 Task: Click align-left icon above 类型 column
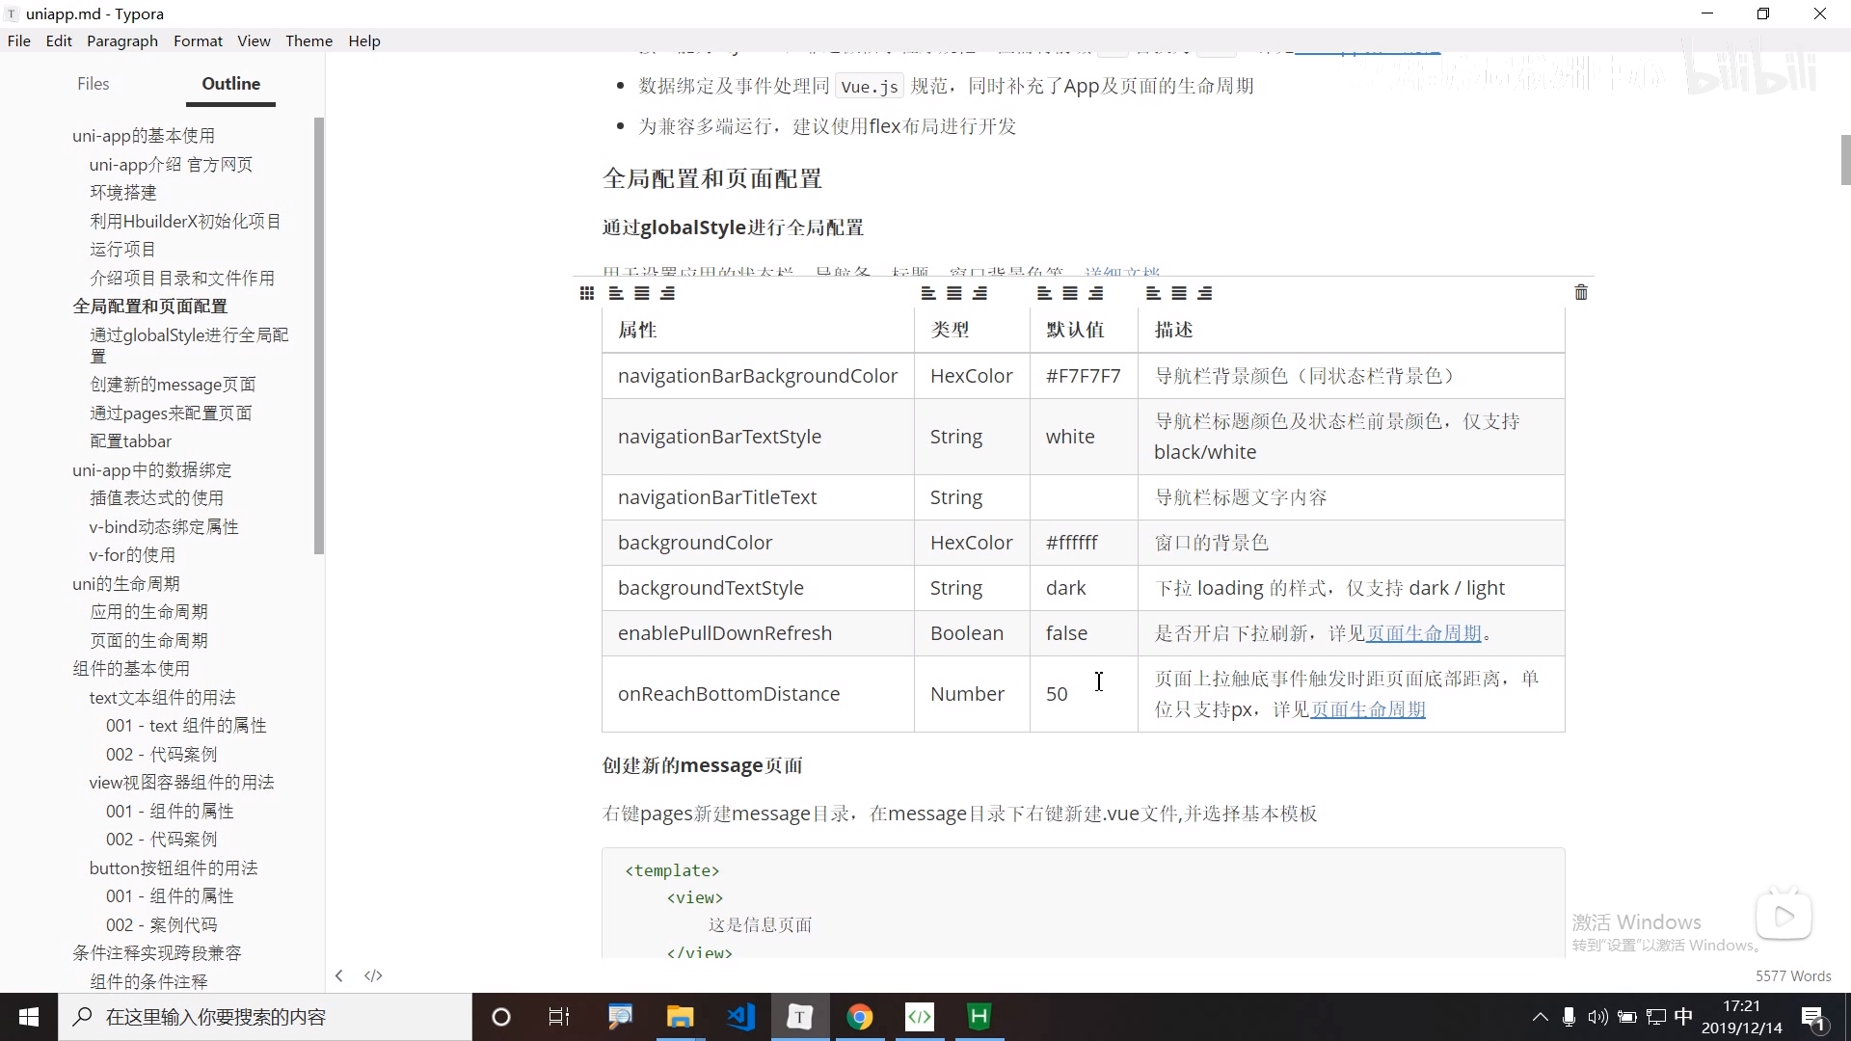click(928, 293)
